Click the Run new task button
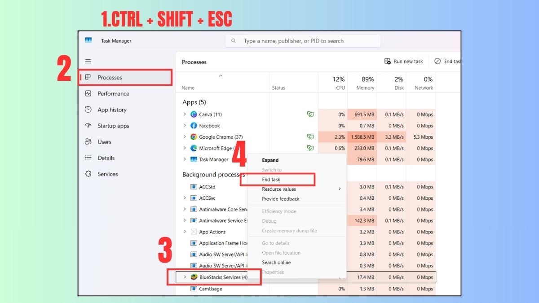The height and width of the screenshot is (303, 539). coord(404,61)
